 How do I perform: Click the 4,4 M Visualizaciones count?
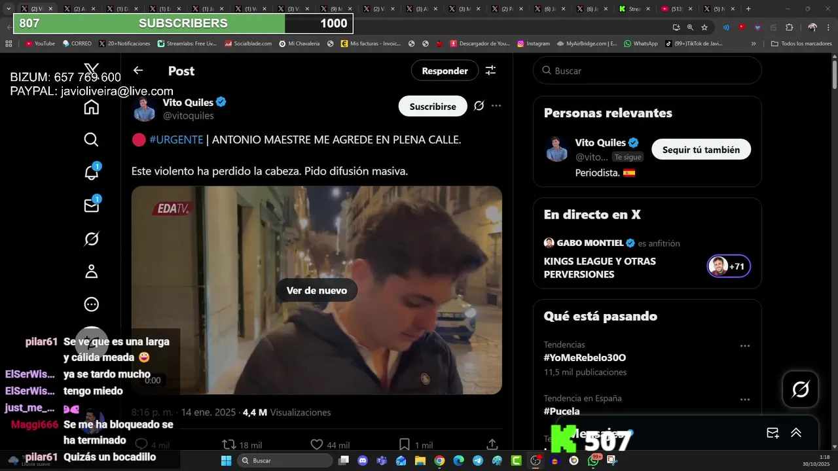point(287,413)
